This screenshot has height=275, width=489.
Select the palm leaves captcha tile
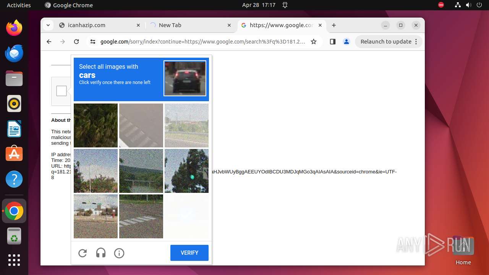coord(96,125)
